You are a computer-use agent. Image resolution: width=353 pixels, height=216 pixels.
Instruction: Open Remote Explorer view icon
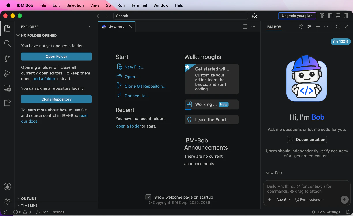click(7, 88)
